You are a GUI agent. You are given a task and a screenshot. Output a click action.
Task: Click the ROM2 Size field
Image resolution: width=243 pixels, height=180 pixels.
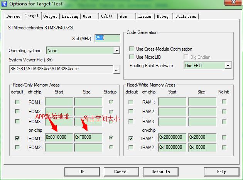pos(88,111)
